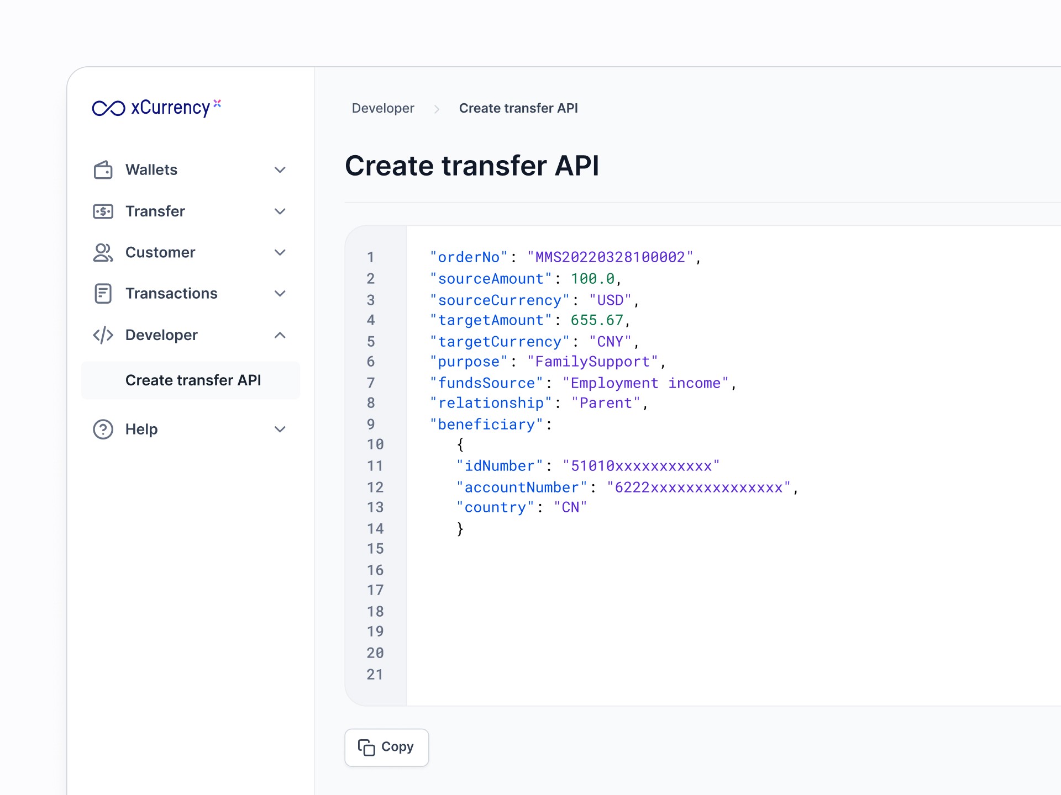The image size is (1061, 795).
Task: Expand the Help section chevron
Action: [280, 429]
